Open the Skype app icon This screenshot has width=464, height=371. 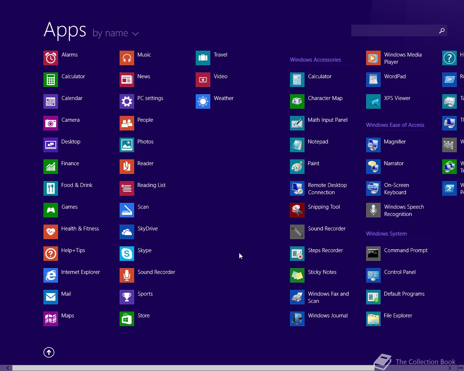[127, 254]
